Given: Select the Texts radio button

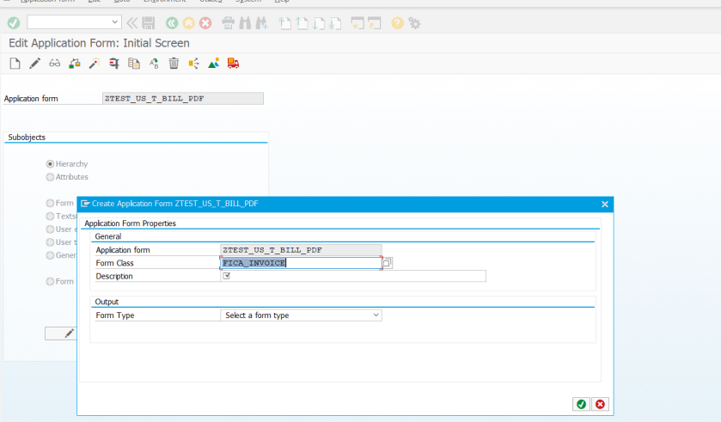Looking at the screenshot, I should point(50,216).
